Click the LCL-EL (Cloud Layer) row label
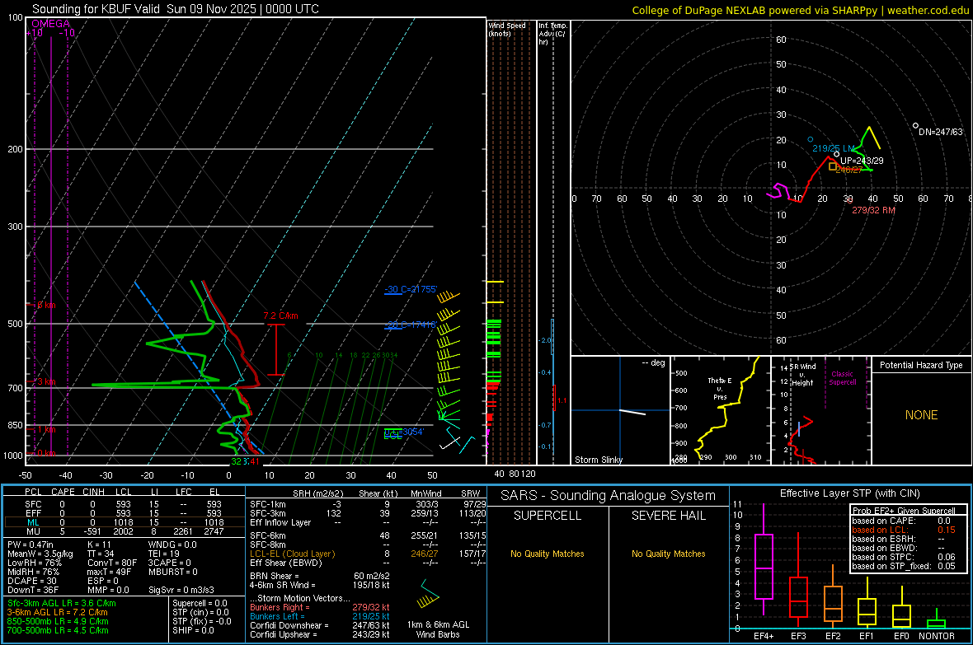This screenshot has height=645, width=973. 292,554
